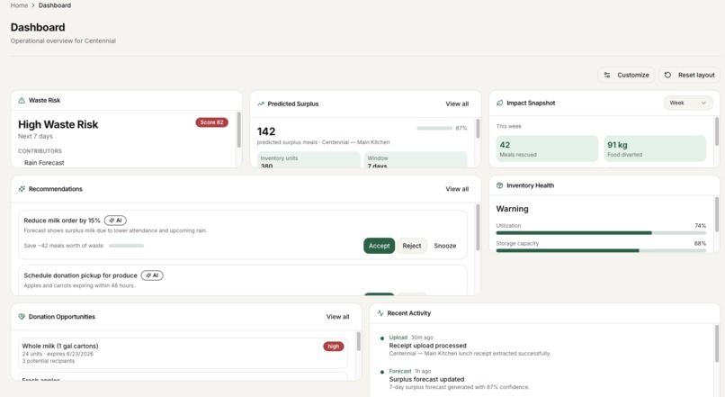This screenshot has height=397, width=725.
Task: Go to Home breadcrumb
Action: (x=19, y=5)
